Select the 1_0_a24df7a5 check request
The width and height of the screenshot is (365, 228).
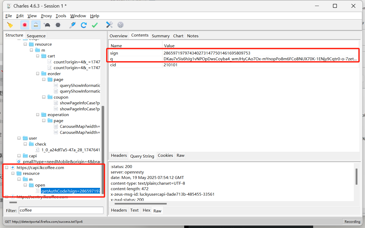coord(71,150)
